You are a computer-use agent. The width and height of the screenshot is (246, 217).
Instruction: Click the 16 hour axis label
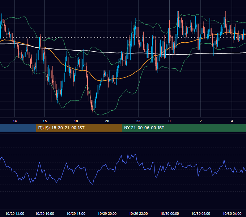(45, 121)
